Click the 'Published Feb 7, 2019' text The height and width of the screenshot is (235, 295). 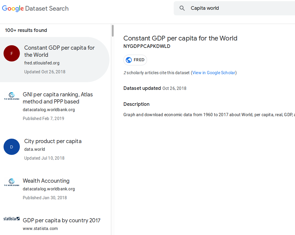pos(43,119)
